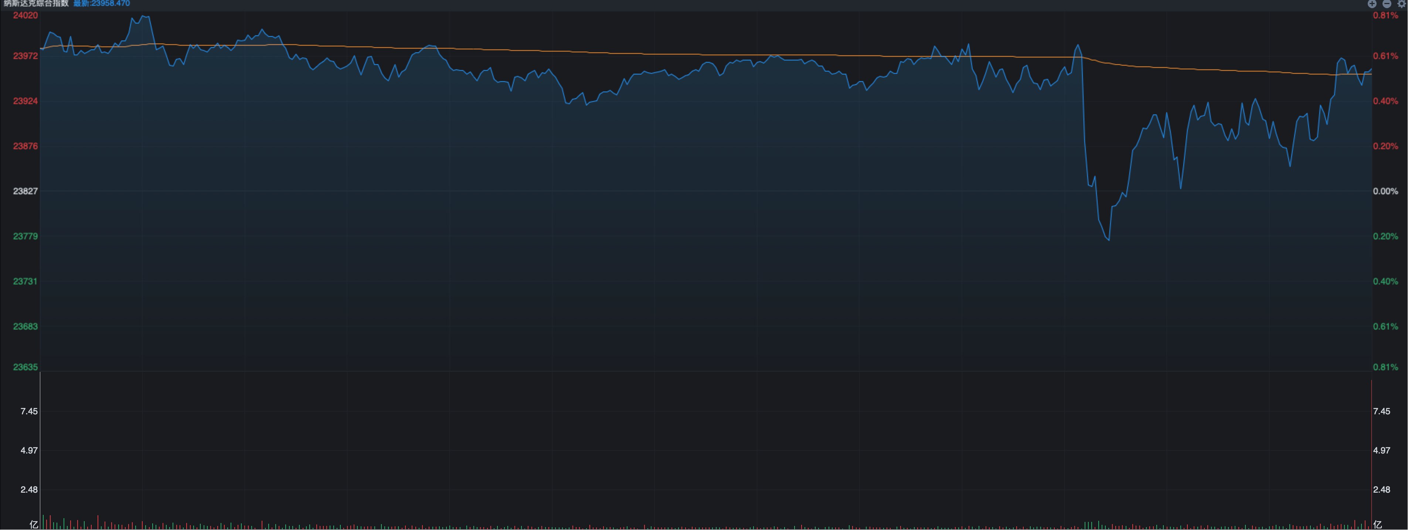Click the 4.97 left volume axis label
The height and width of the screenshot is (530, 1408).
(29, 451)
